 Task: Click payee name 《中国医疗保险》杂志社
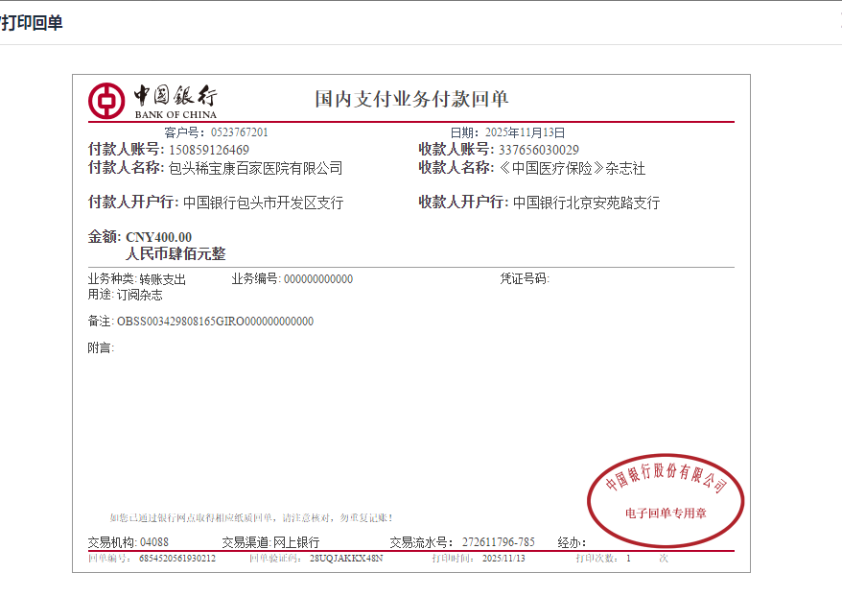point(572,169)
